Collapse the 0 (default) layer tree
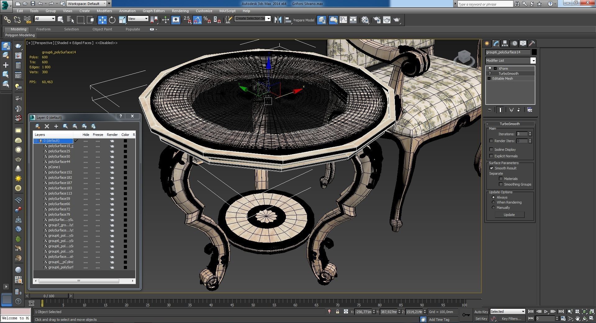Screen dimensions: 596x323 click(x=36, y=141)
